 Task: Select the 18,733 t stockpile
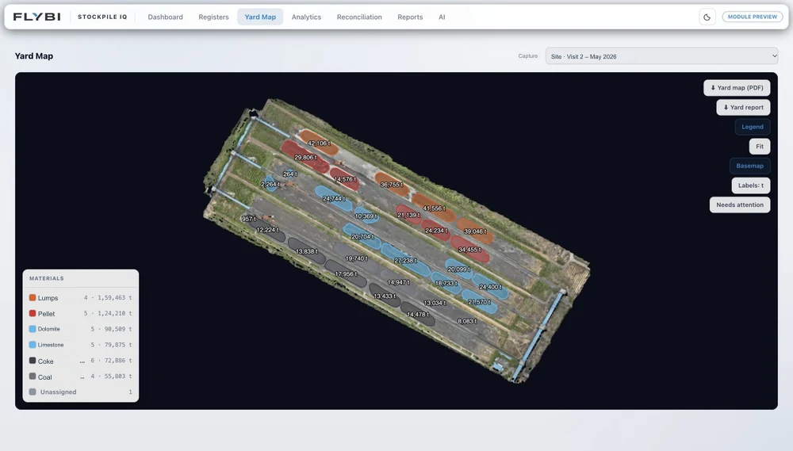(446, 283)
